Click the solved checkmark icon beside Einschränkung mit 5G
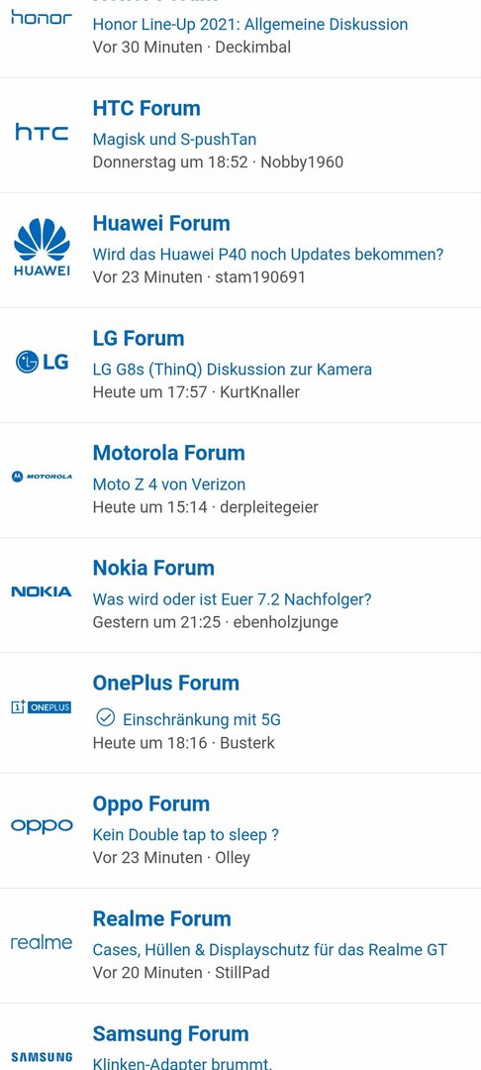Screen dimensions: 481x1070 (x=106, y=718)
